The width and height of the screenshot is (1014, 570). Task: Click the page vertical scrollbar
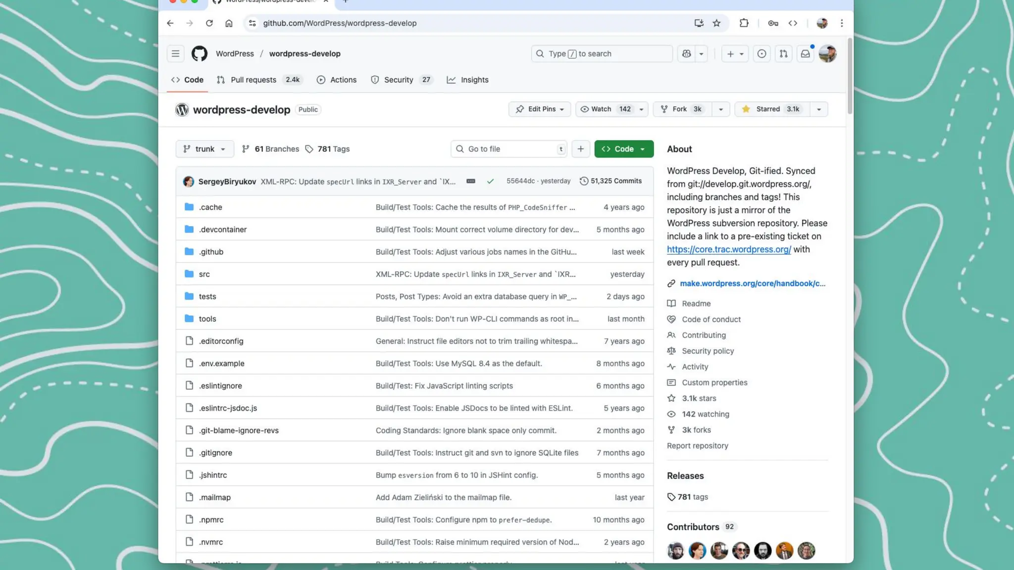[x=850, y=74]
